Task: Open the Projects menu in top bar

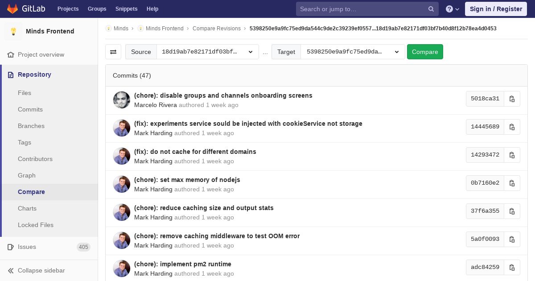Action: pos(68,9)
